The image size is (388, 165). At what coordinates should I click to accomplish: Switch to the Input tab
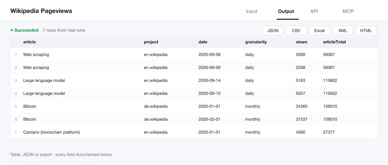pos(251,11)
